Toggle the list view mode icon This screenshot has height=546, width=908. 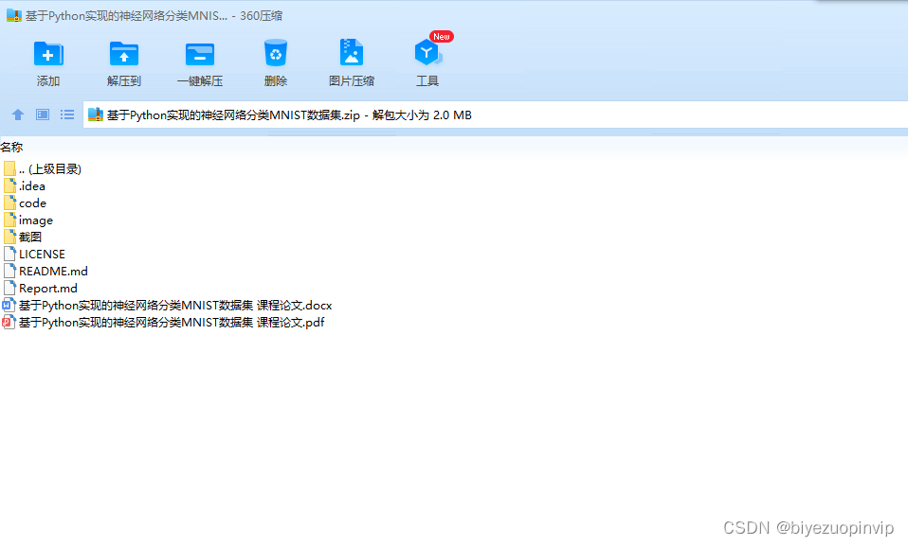[x=66, y=114]
